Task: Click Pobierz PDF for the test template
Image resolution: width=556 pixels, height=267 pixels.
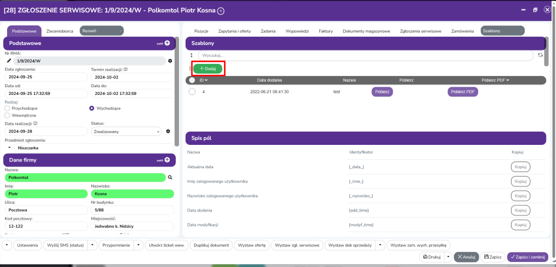Action: pyautogui.click(x=463, y=92)
